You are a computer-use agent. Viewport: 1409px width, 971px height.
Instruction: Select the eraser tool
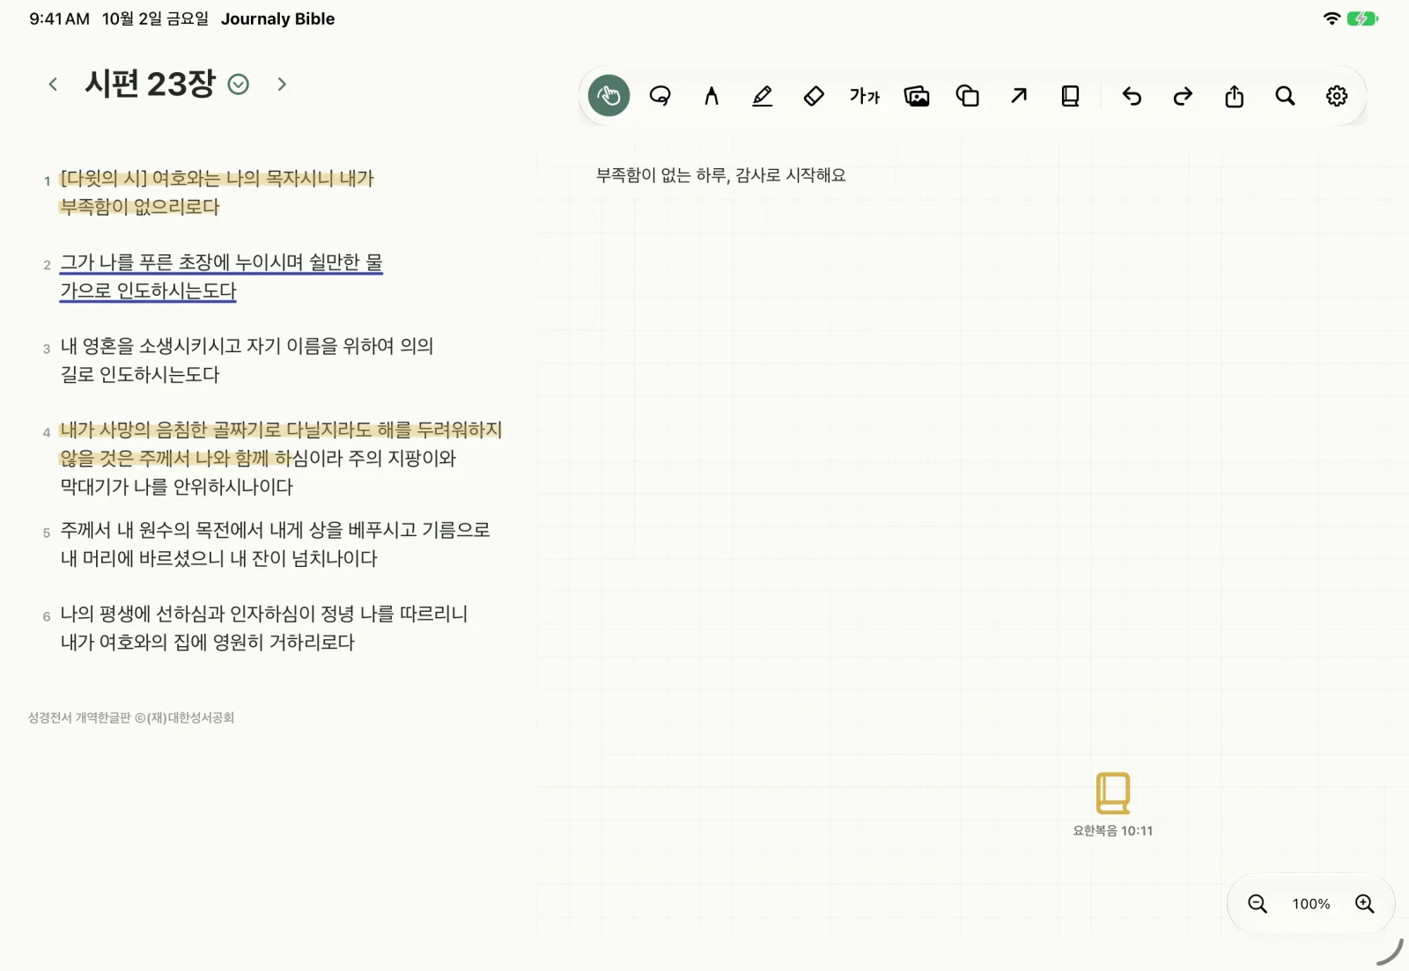click(x=814, y=96)
